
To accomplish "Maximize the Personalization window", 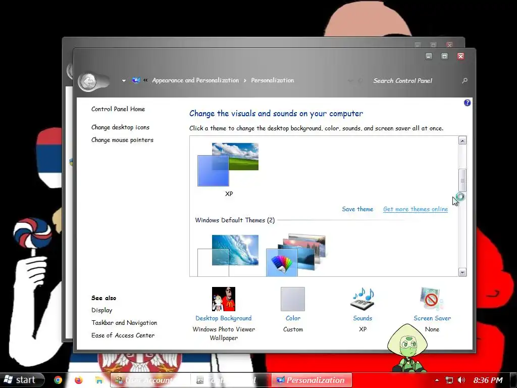I will point(444,57).
